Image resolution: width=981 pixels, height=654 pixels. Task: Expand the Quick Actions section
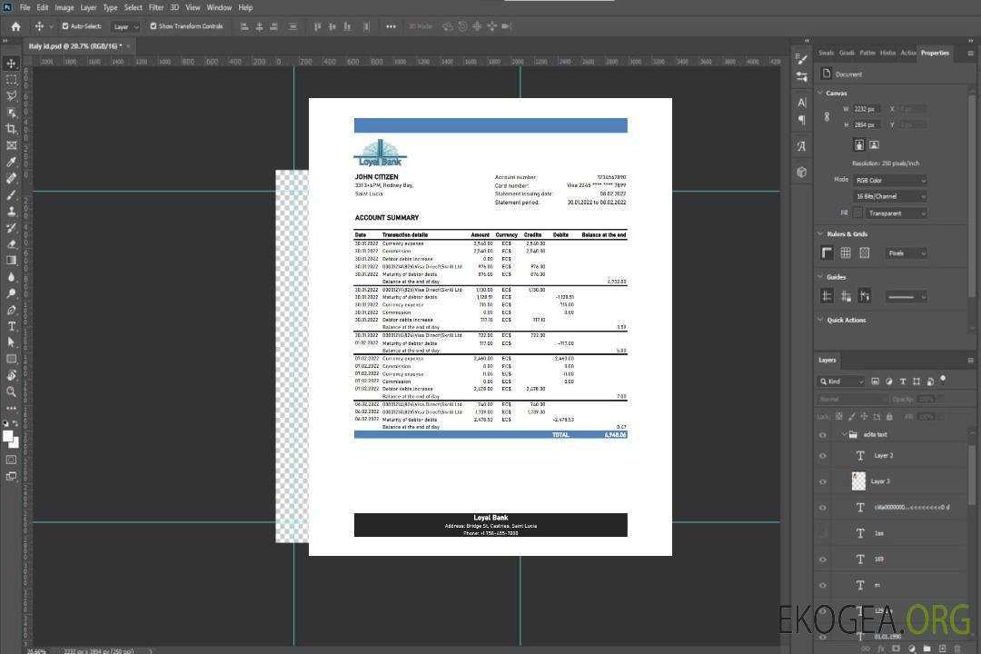(x=821, y=320)
